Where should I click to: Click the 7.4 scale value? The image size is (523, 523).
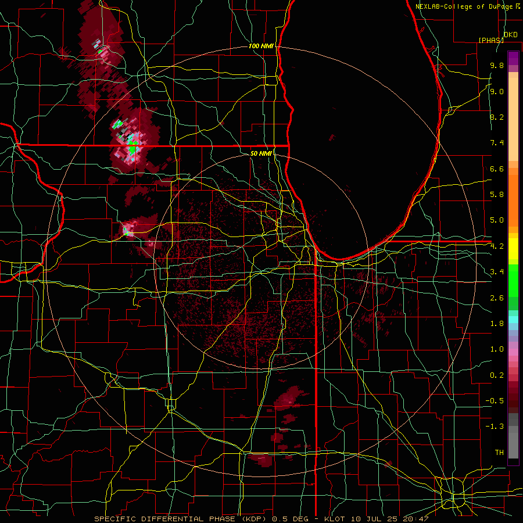pos(497,143)
